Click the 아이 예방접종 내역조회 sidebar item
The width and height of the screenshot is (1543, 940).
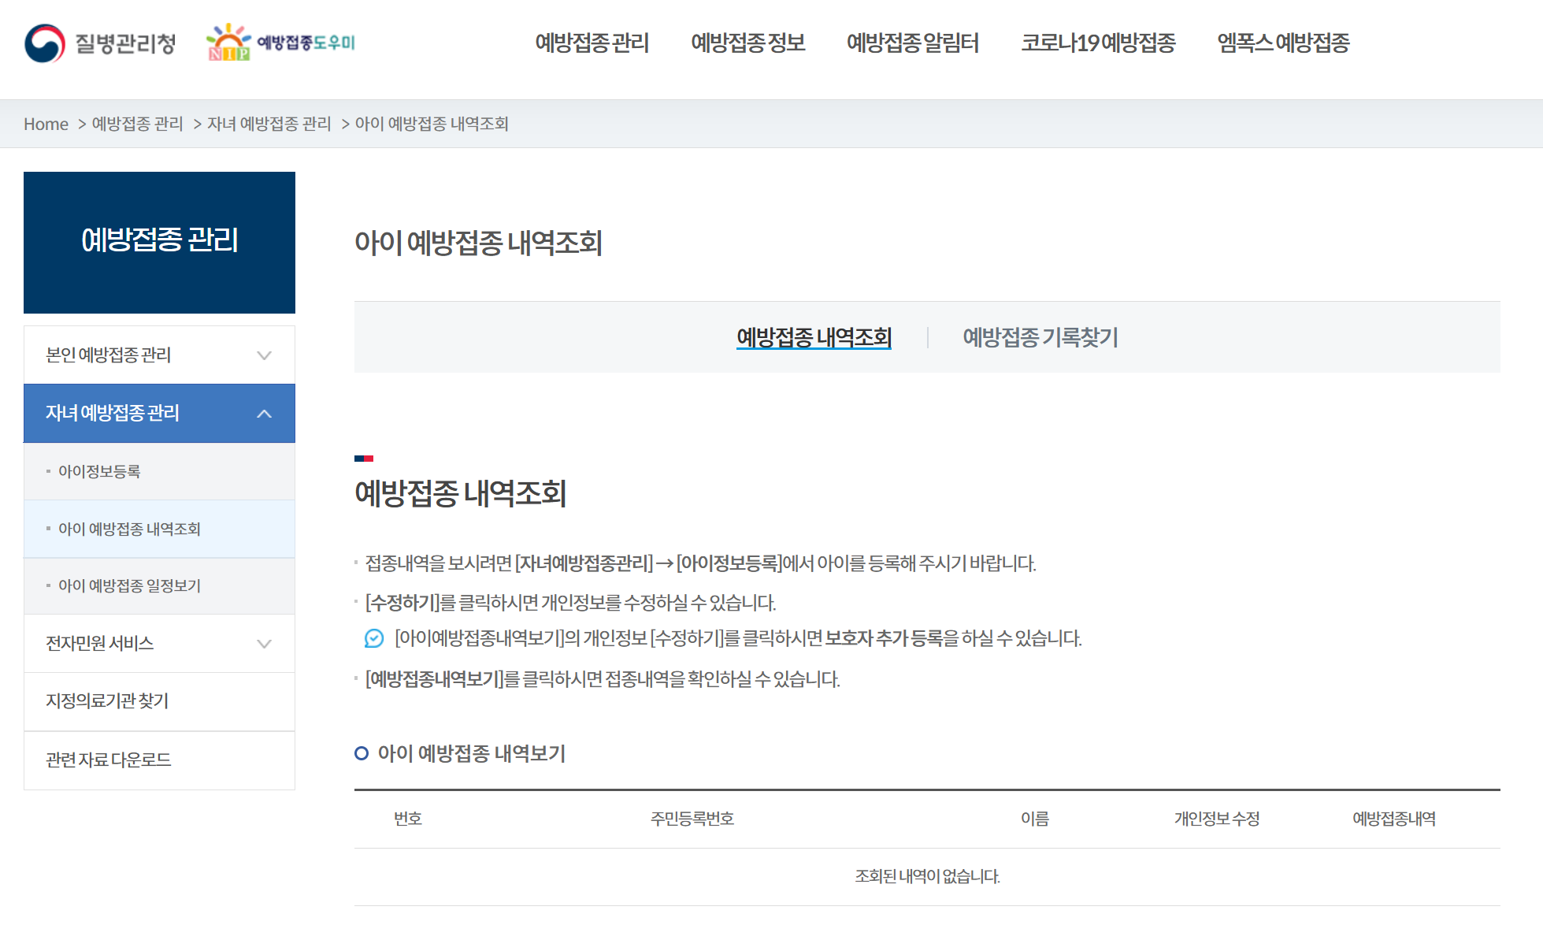(x=128, y=529)
